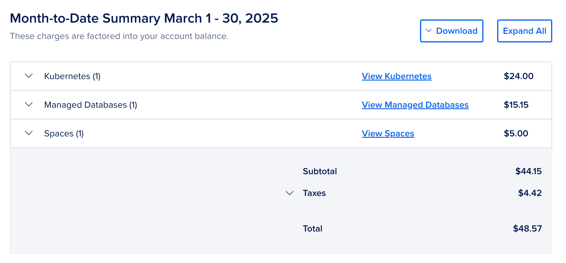
Task: Click the $48.57 total amount
Action: point(527,229)
